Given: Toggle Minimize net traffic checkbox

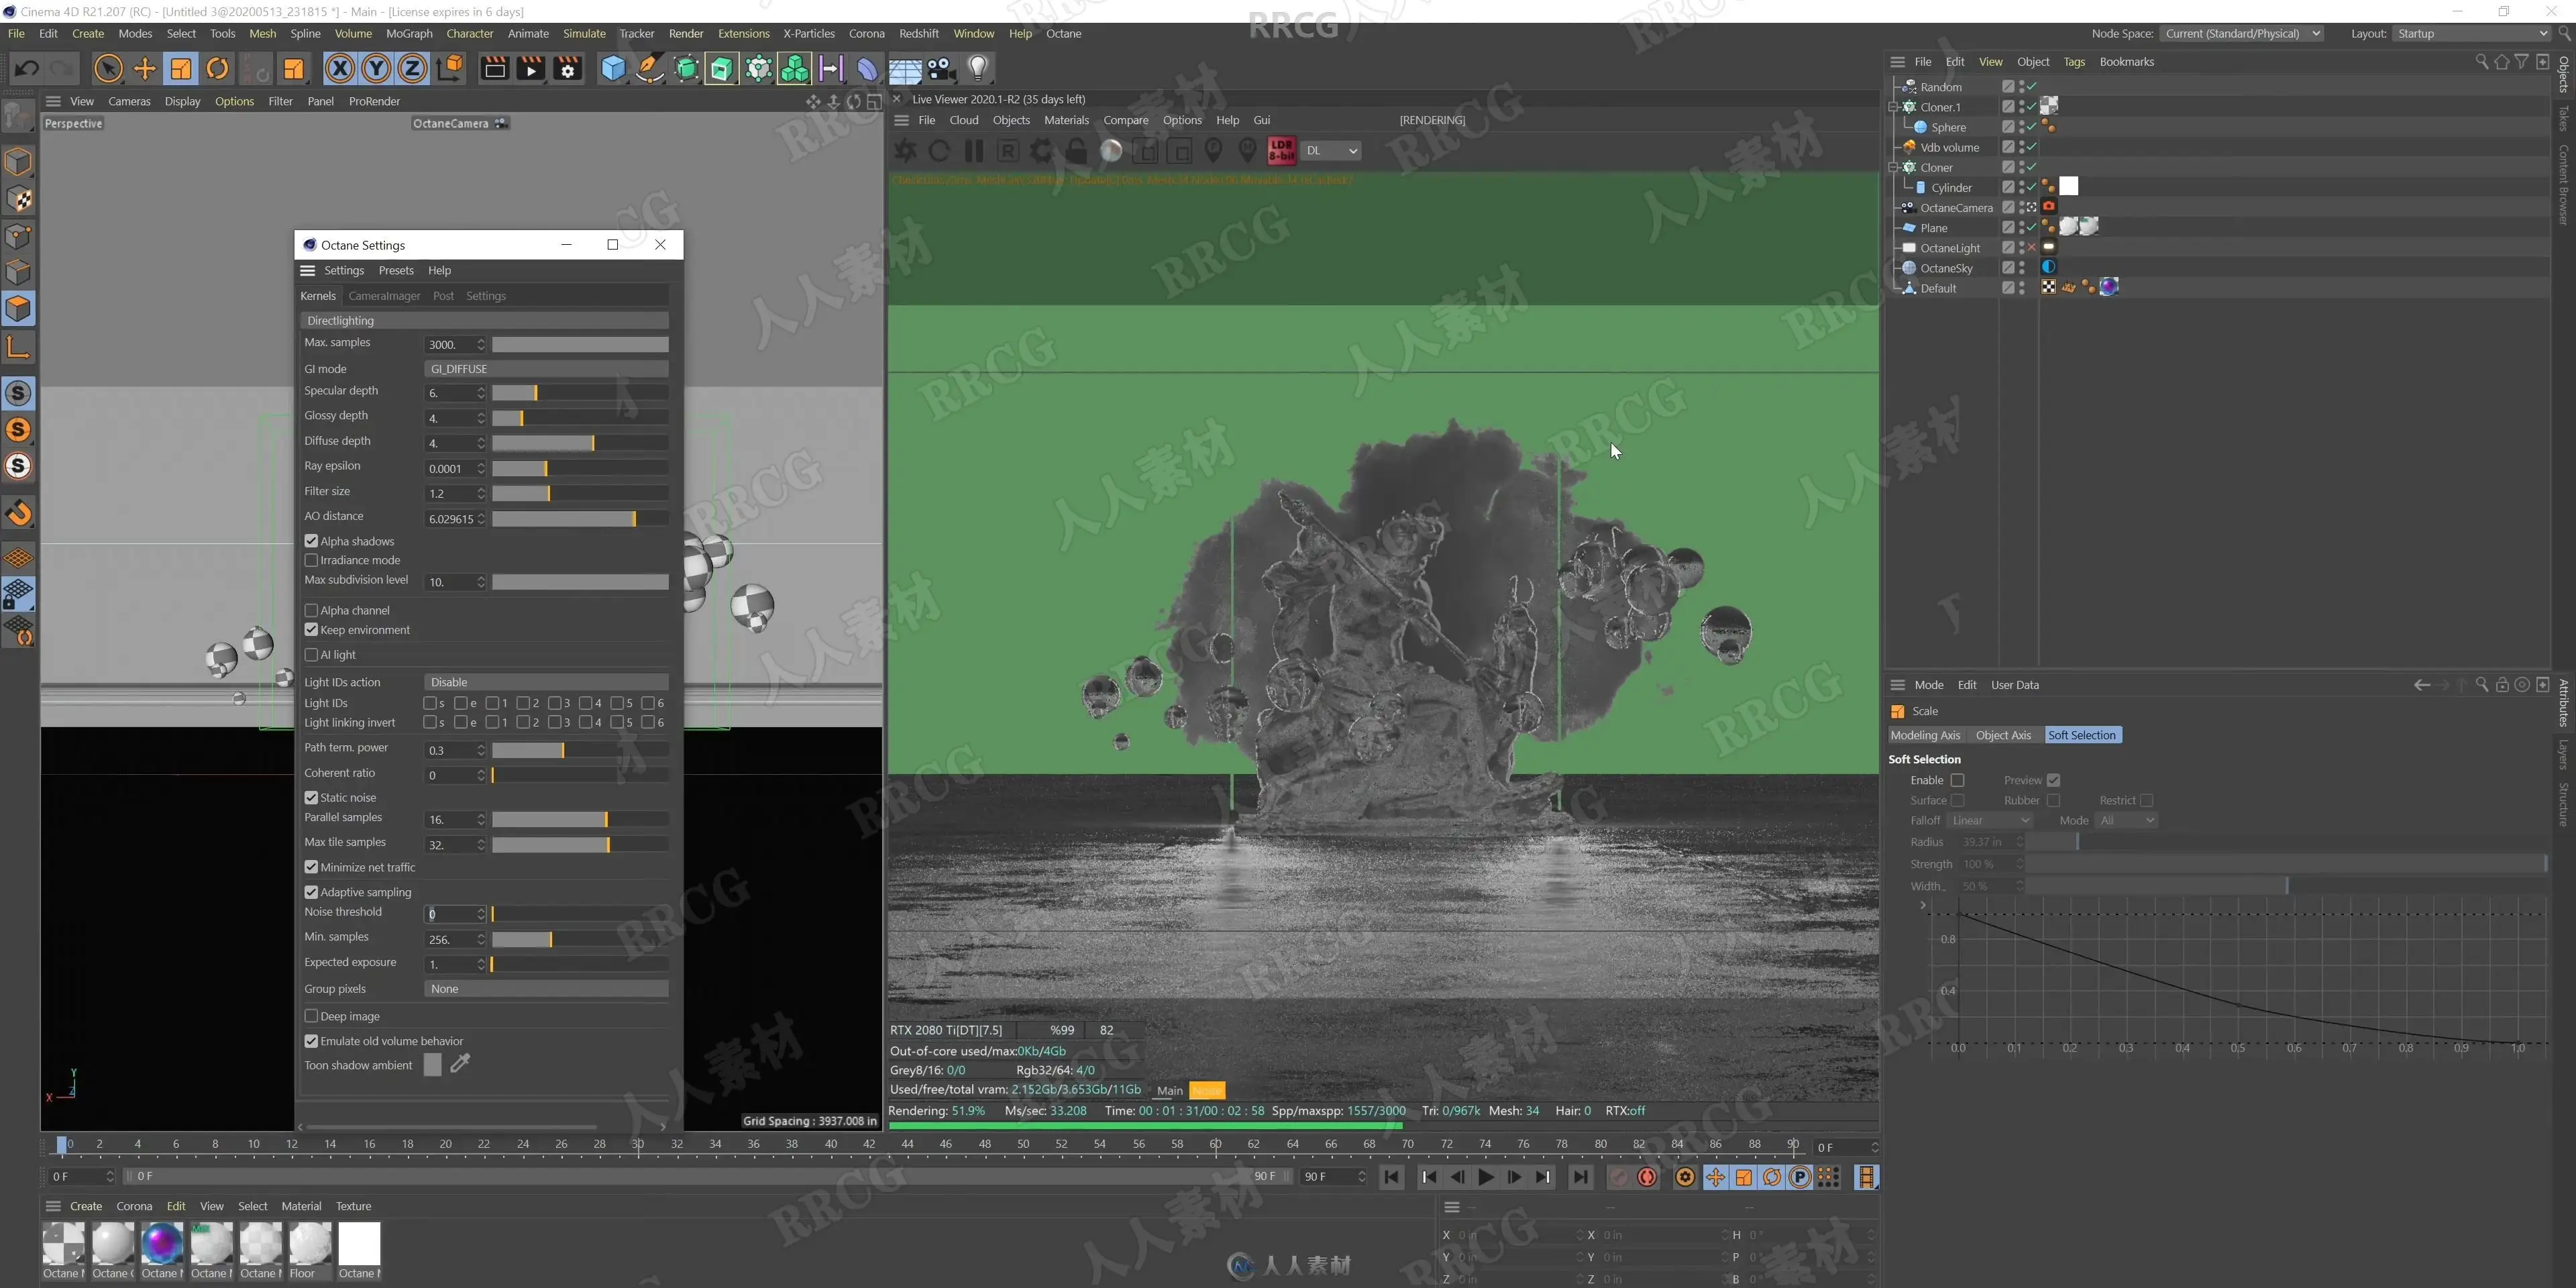Looking at the screenshot, I should tap(311, 867).
